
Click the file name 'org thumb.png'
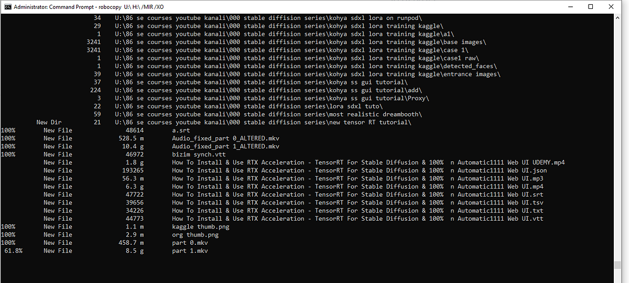click(x=195, y=235)
